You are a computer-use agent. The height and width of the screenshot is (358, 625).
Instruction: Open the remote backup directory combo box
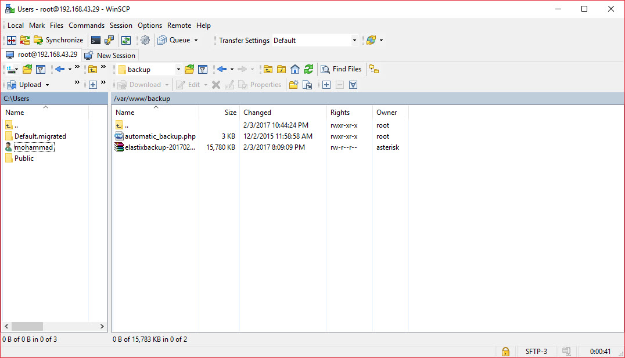pos(149,70)
